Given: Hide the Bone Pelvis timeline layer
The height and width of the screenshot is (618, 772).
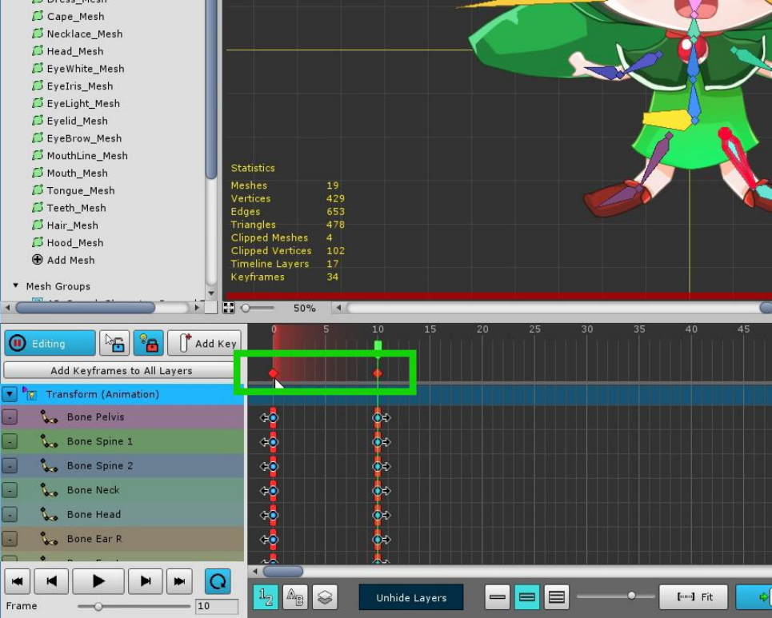Looking at the screenshot, I should coord(10,417).
